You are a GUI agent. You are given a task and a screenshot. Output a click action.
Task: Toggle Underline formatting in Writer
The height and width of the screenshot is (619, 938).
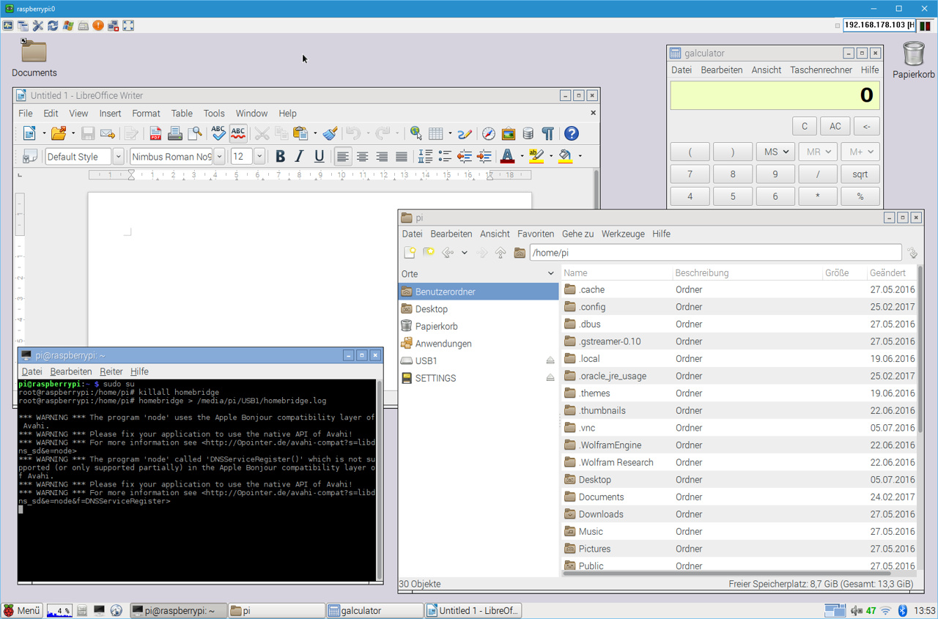click(319, 156)
